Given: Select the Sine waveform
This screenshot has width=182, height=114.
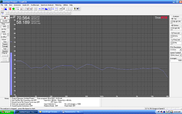Looking at the screenshot, I should click(x=5, y=42).
